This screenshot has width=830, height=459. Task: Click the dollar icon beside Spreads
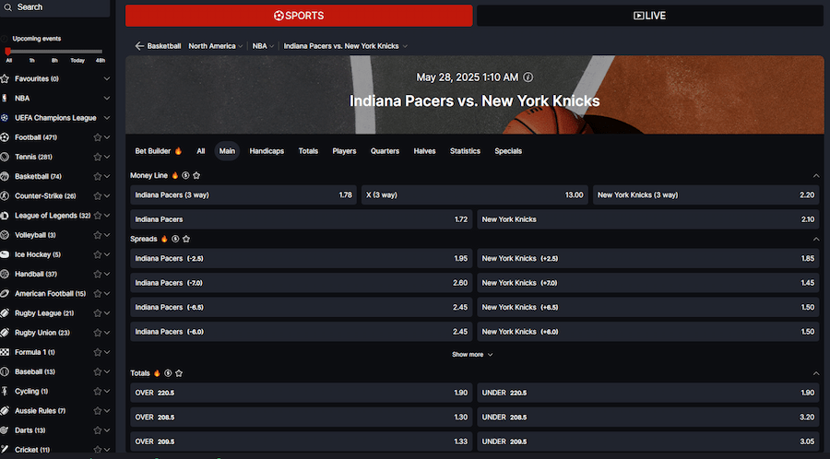point(175,239)
